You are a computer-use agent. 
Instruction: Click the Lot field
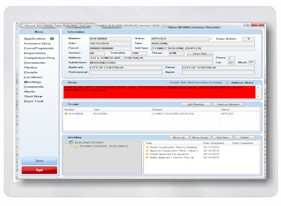(x=232, y=63)
